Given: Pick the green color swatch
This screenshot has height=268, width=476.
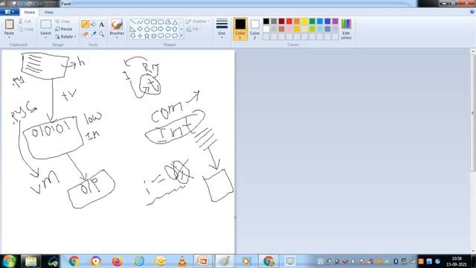Looking at the screenshot, I should pyautogui.click(x=312, y=21).
